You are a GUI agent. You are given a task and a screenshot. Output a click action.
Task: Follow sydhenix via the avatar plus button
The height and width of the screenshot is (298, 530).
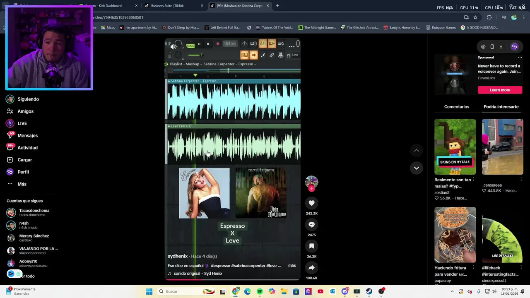tap(311, 189)
